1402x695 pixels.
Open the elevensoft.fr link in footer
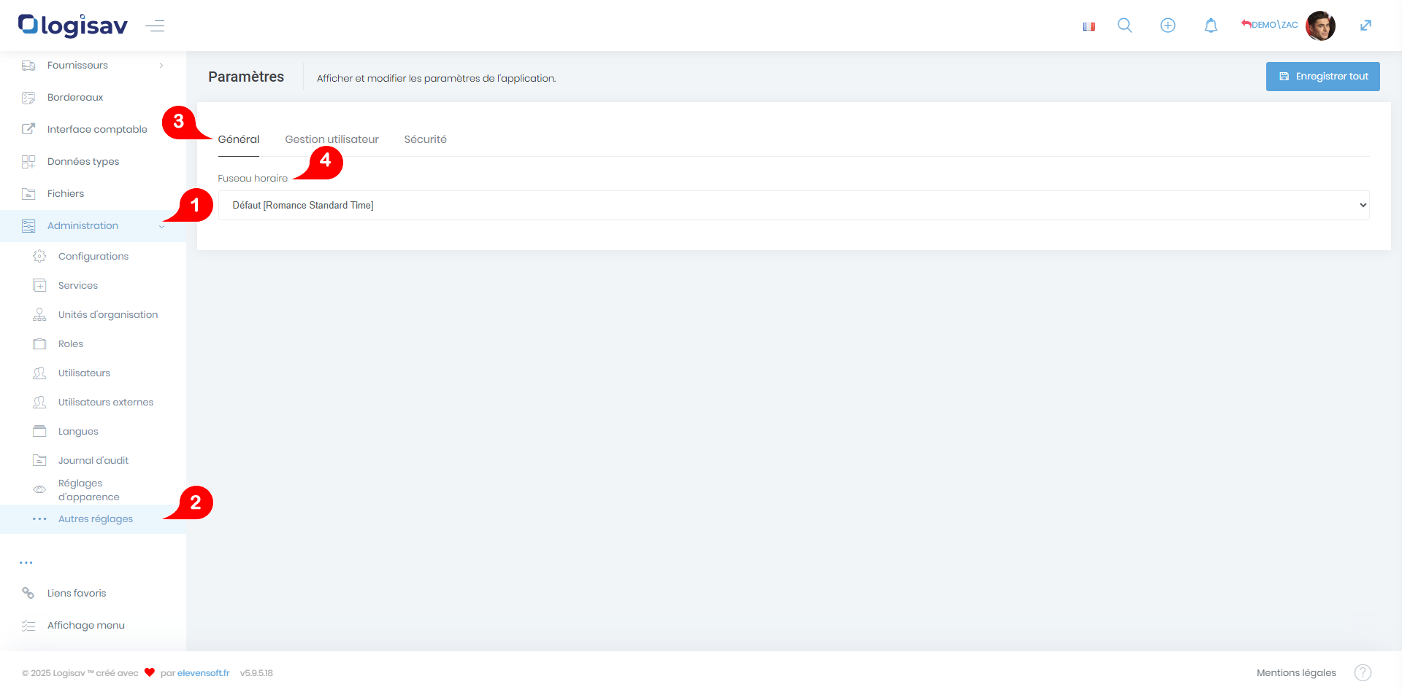(x=203, y=673)
